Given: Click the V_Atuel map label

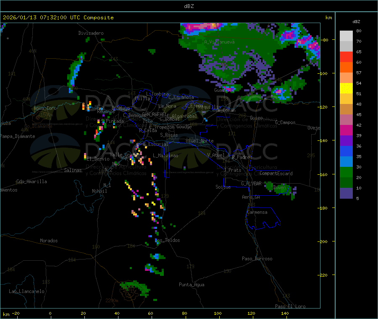Looking at the screenshot, I should pos(216,155).
